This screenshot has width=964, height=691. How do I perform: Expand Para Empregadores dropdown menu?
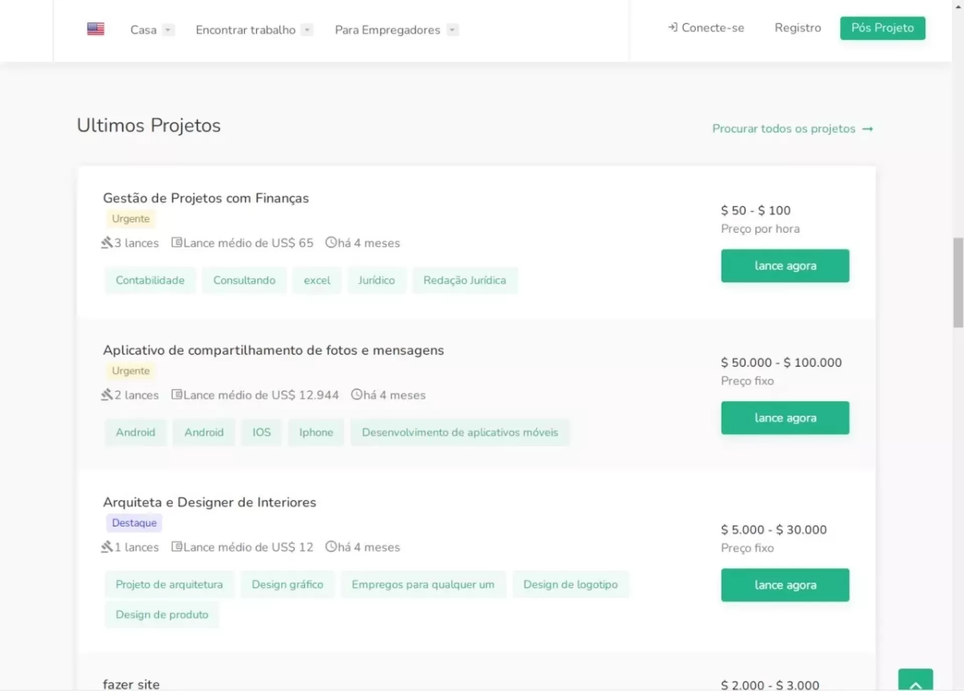click(x=452, y=30)
